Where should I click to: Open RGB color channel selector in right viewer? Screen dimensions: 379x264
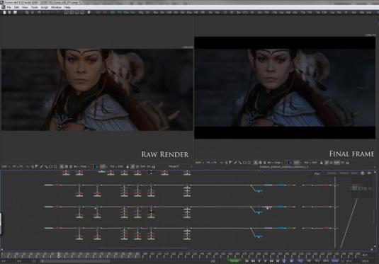288,163
